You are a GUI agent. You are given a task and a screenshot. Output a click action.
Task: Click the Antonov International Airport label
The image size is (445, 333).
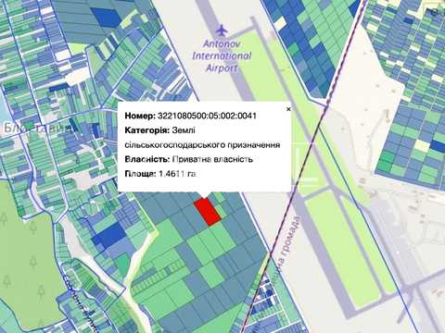222,55
